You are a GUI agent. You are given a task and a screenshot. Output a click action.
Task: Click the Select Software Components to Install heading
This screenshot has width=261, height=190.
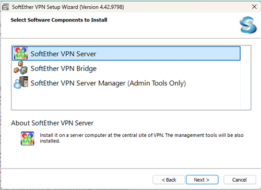[59, 20]
